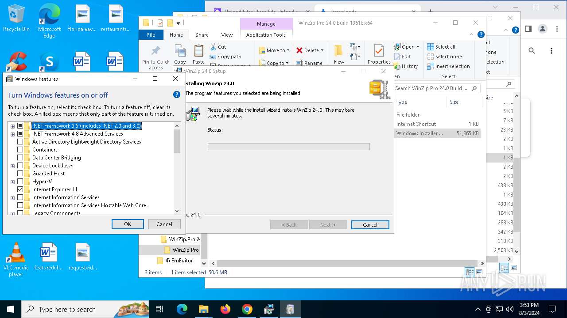Switch to the View ribbon tab

pyautogui.click(x=227, y=35)
